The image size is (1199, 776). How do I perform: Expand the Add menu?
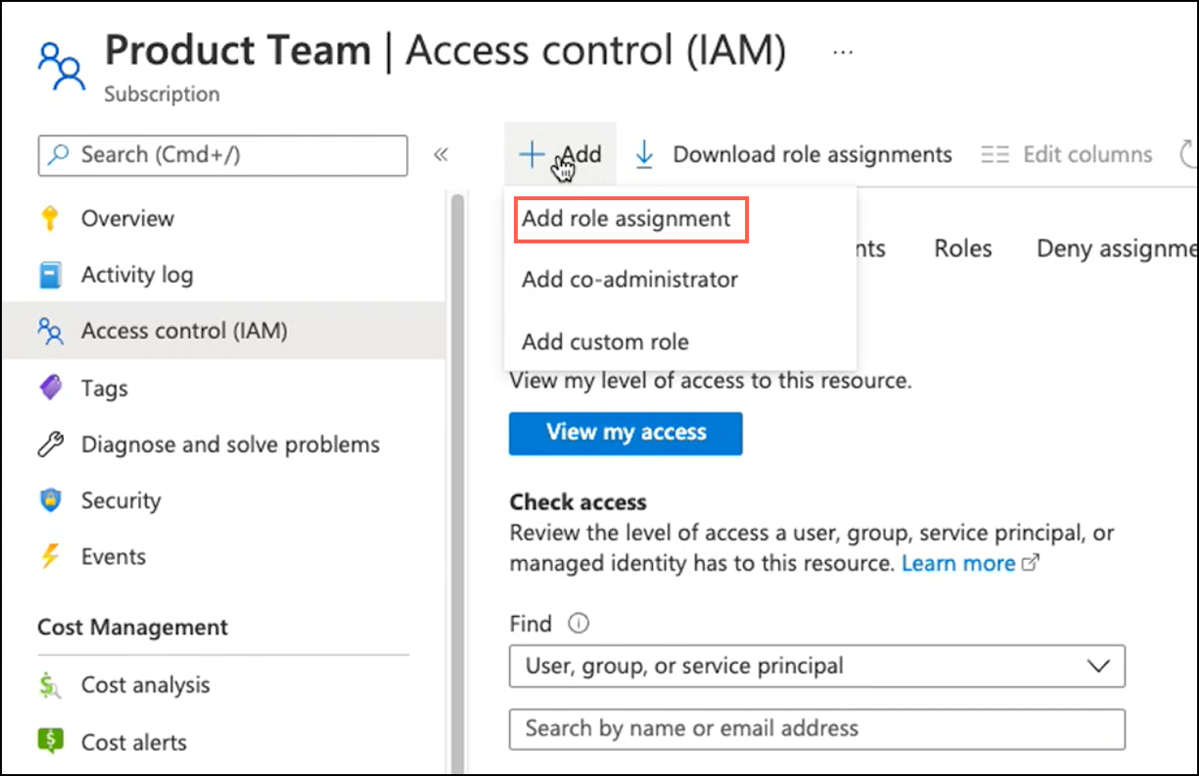(x=562, y=154)
